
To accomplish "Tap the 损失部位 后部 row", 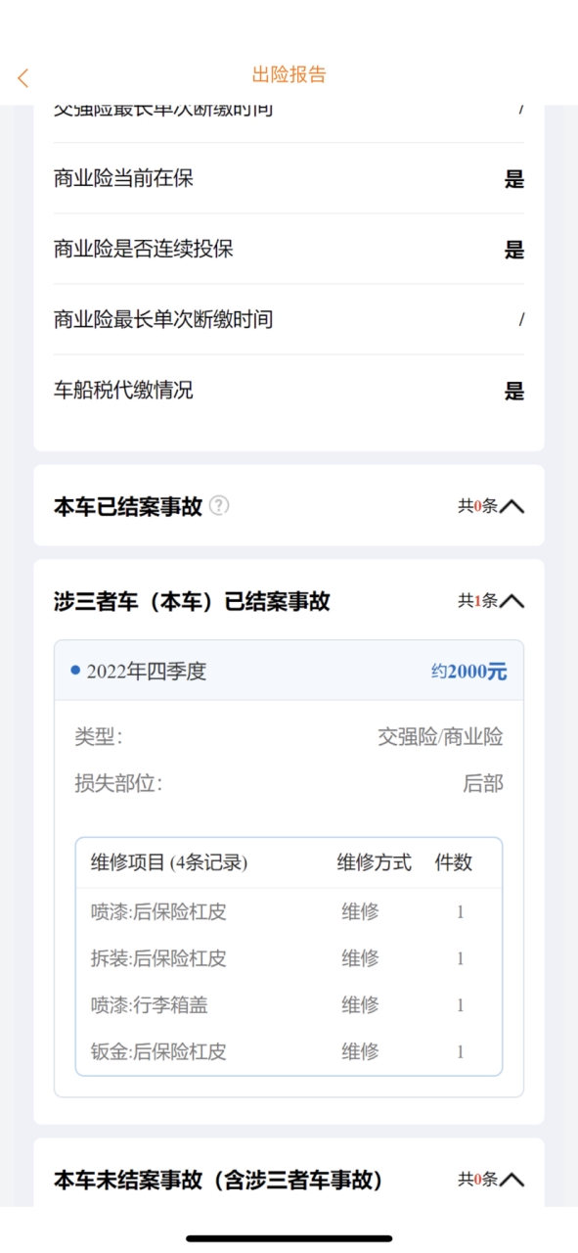I will coord(289,783).
